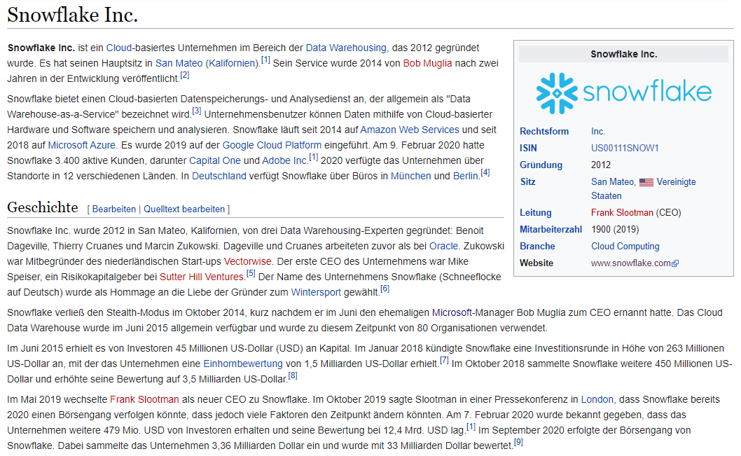Open the Amazon Web Services link
This screenshot has width=741, height=456.
(410, 130)
